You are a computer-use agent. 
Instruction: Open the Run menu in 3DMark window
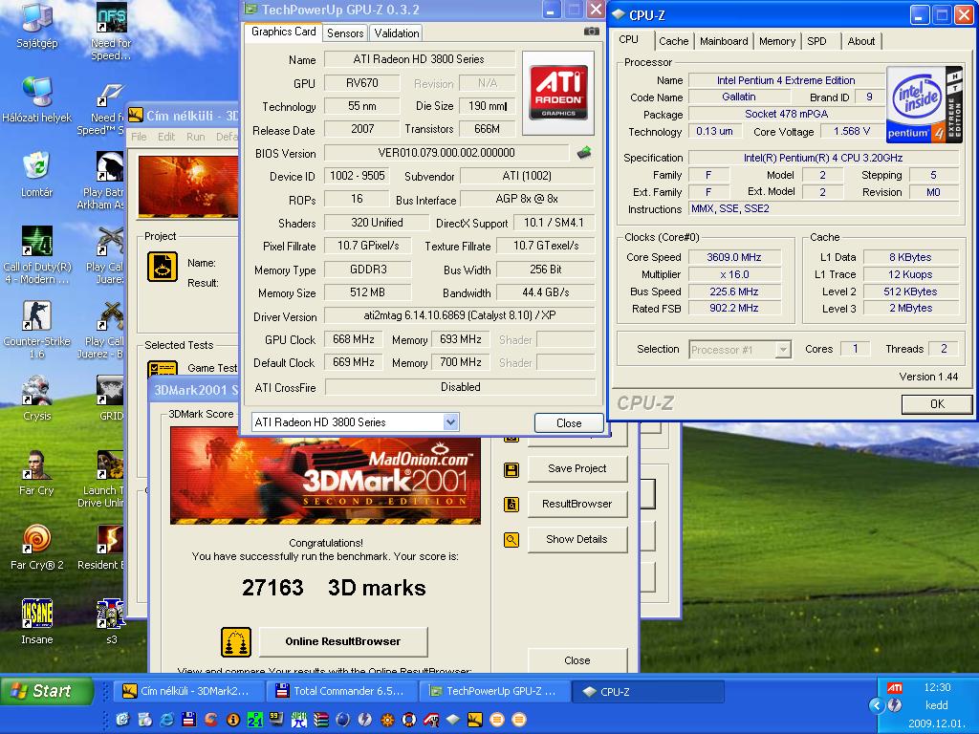(195, 137)
